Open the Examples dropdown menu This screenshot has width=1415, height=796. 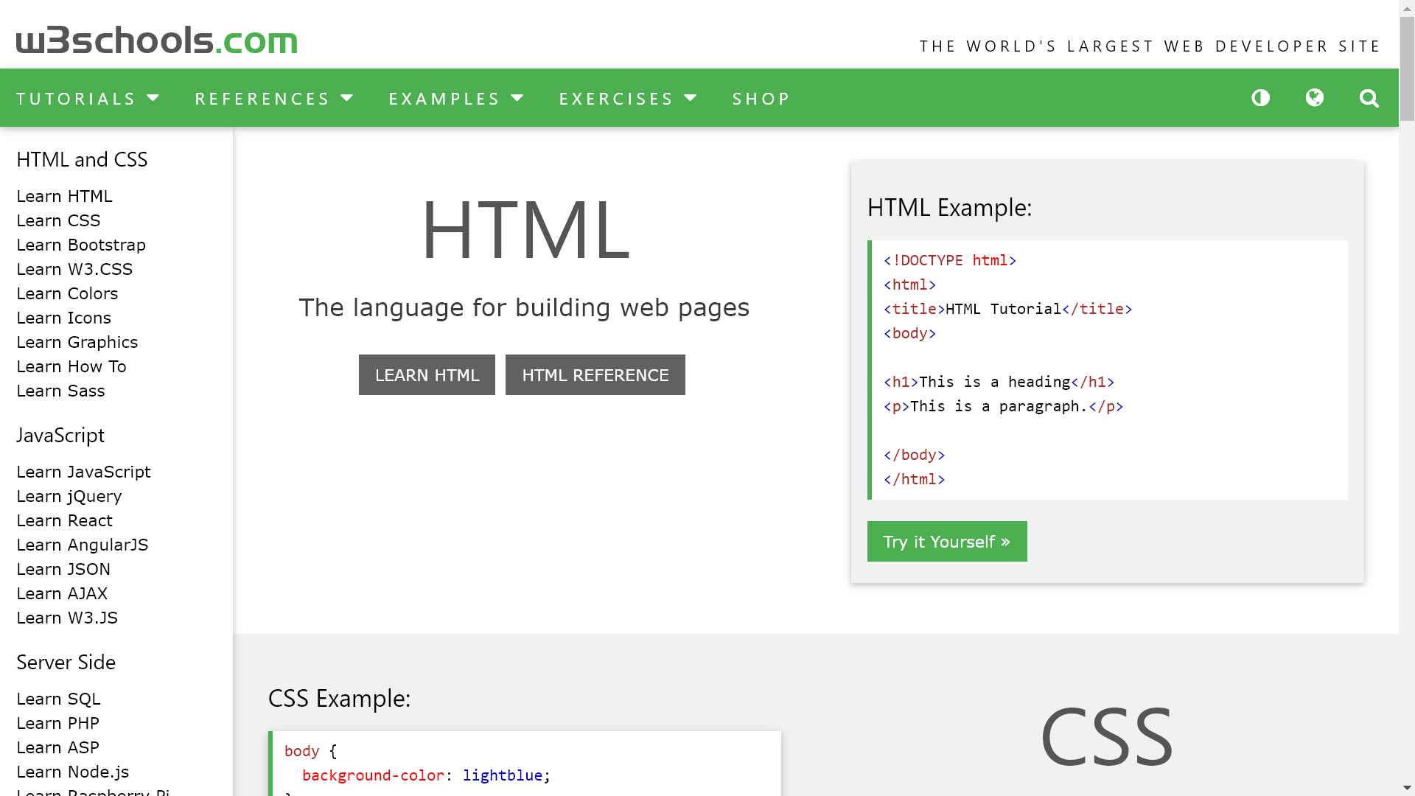tap(456, 98)
